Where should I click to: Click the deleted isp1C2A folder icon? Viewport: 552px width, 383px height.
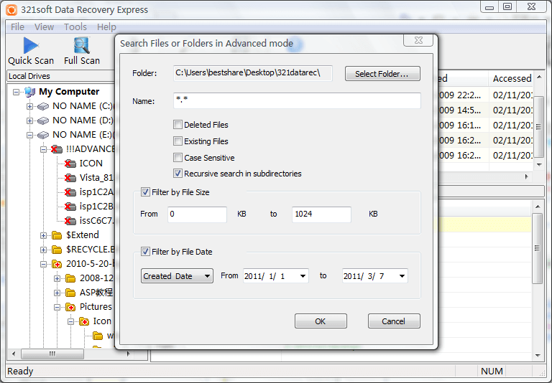pos(70,192)
